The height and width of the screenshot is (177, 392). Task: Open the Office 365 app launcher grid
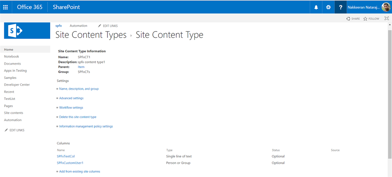(x=5, y=7)
